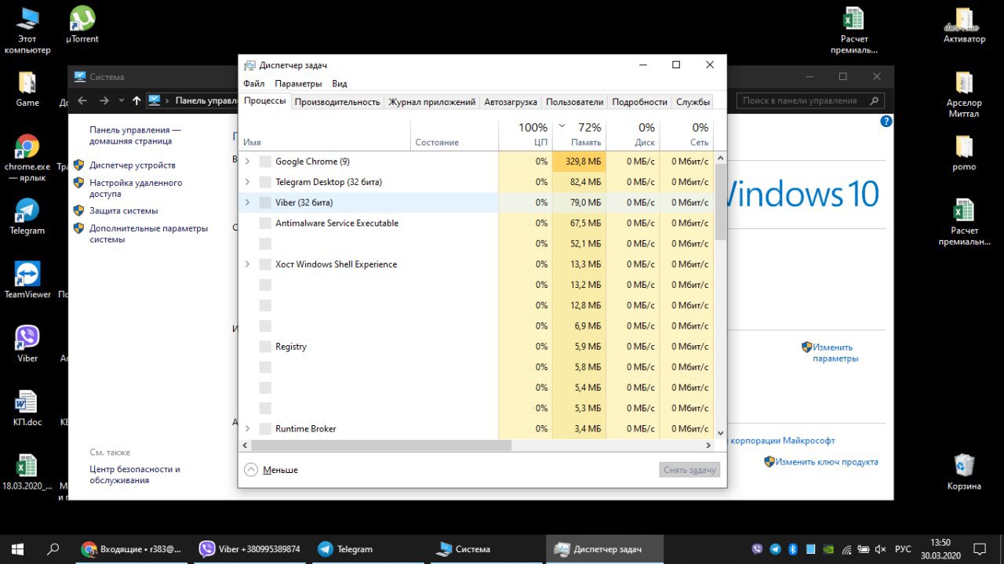1004x564 pixels.
Task: Open Диспетчер устройств link
Action: [133, 166]
